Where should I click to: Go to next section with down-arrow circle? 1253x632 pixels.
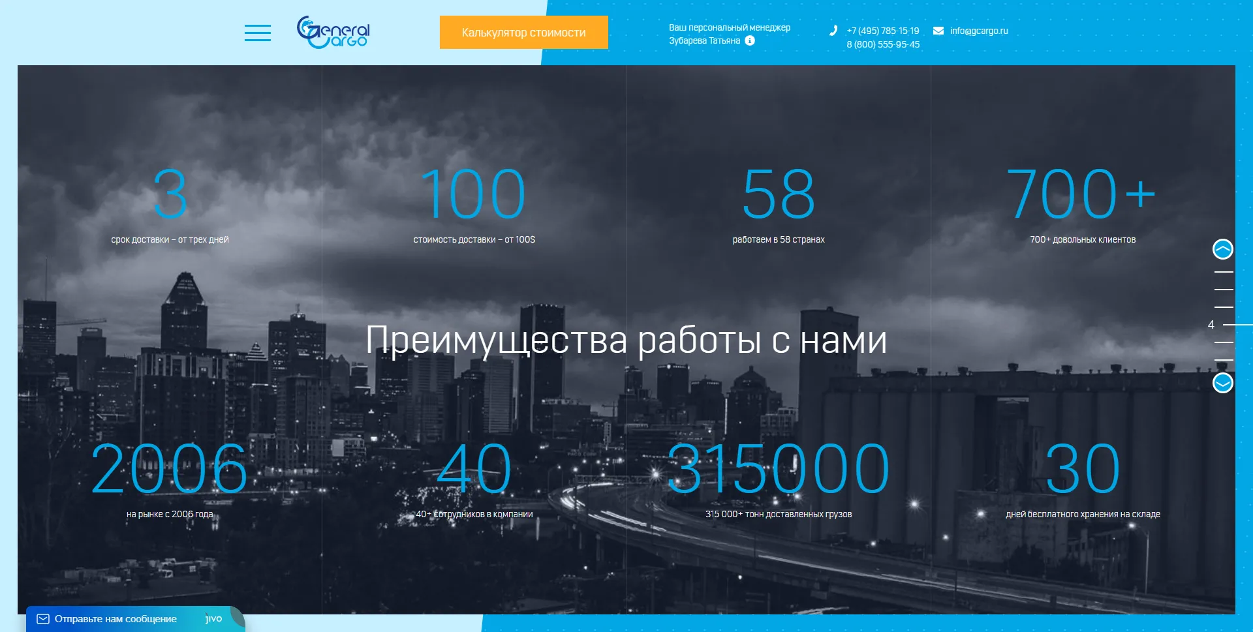tap(1223, 383)
